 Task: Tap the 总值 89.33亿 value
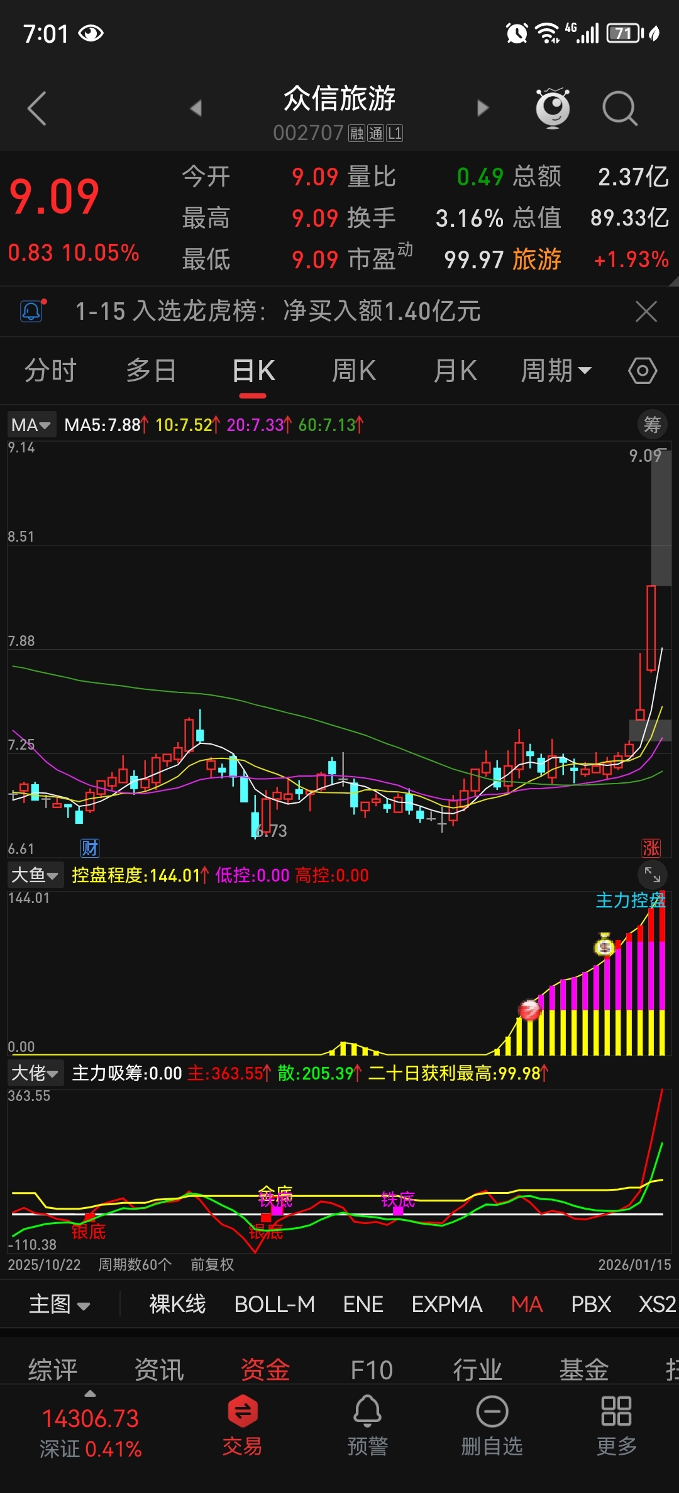tap(629, 218)
